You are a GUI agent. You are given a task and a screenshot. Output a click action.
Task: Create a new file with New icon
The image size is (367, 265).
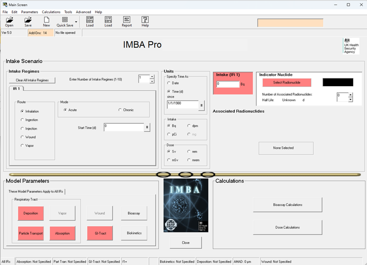pyautogui.click(x=46, y=22)
